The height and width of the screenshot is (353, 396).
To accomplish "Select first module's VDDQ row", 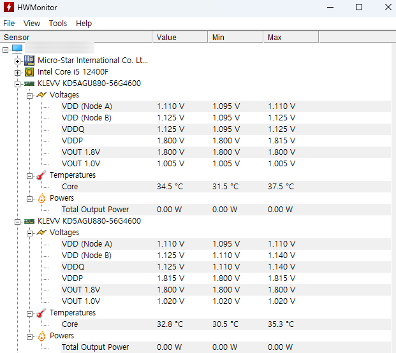I will click(226, 129).
